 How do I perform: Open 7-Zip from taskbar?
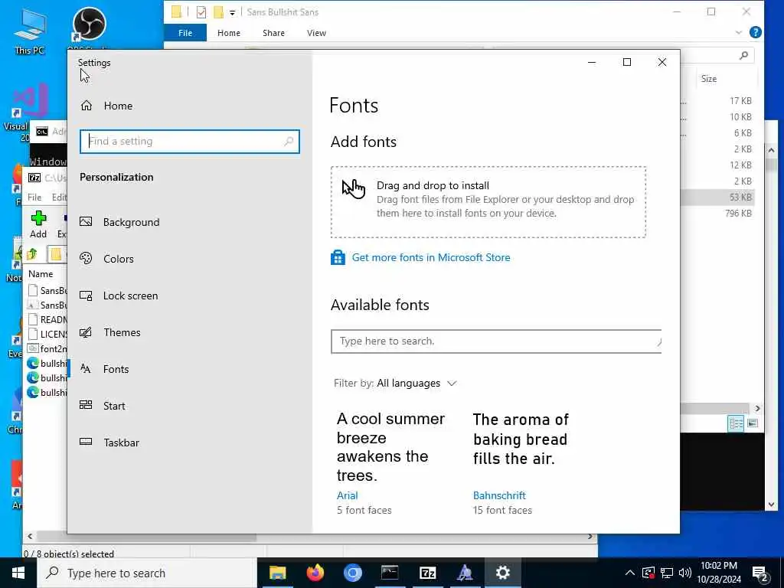coord(427,573)
